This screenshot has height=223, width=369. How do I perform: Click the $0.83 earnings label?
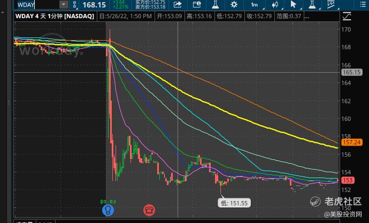point(108,202)
